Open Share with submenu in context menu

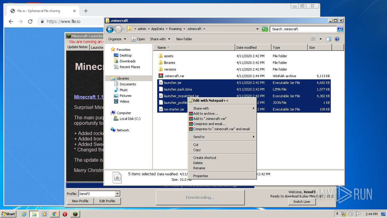click(x=222, y=108)
